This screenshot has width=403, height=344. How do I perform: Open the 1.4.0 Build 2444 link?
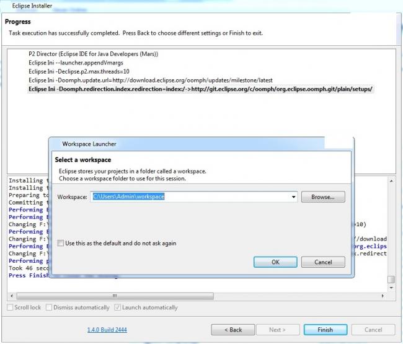click(107, 330)
